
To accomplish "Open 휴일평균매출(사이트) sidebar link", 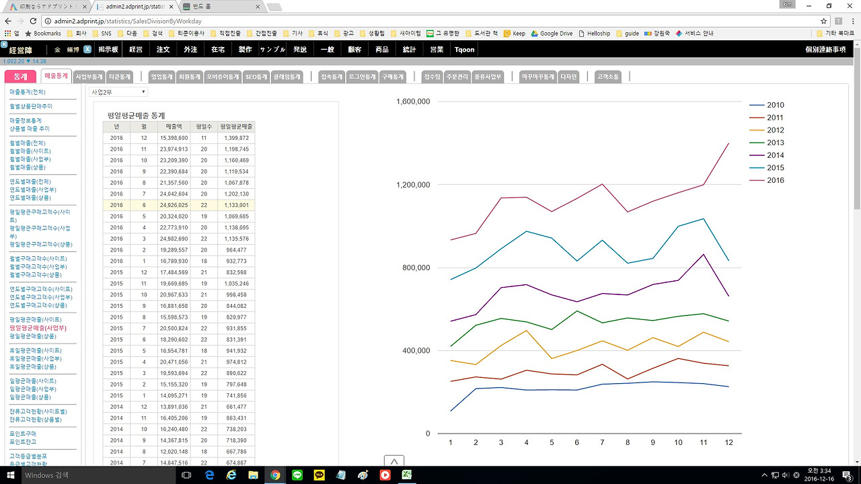I will 36,350.
